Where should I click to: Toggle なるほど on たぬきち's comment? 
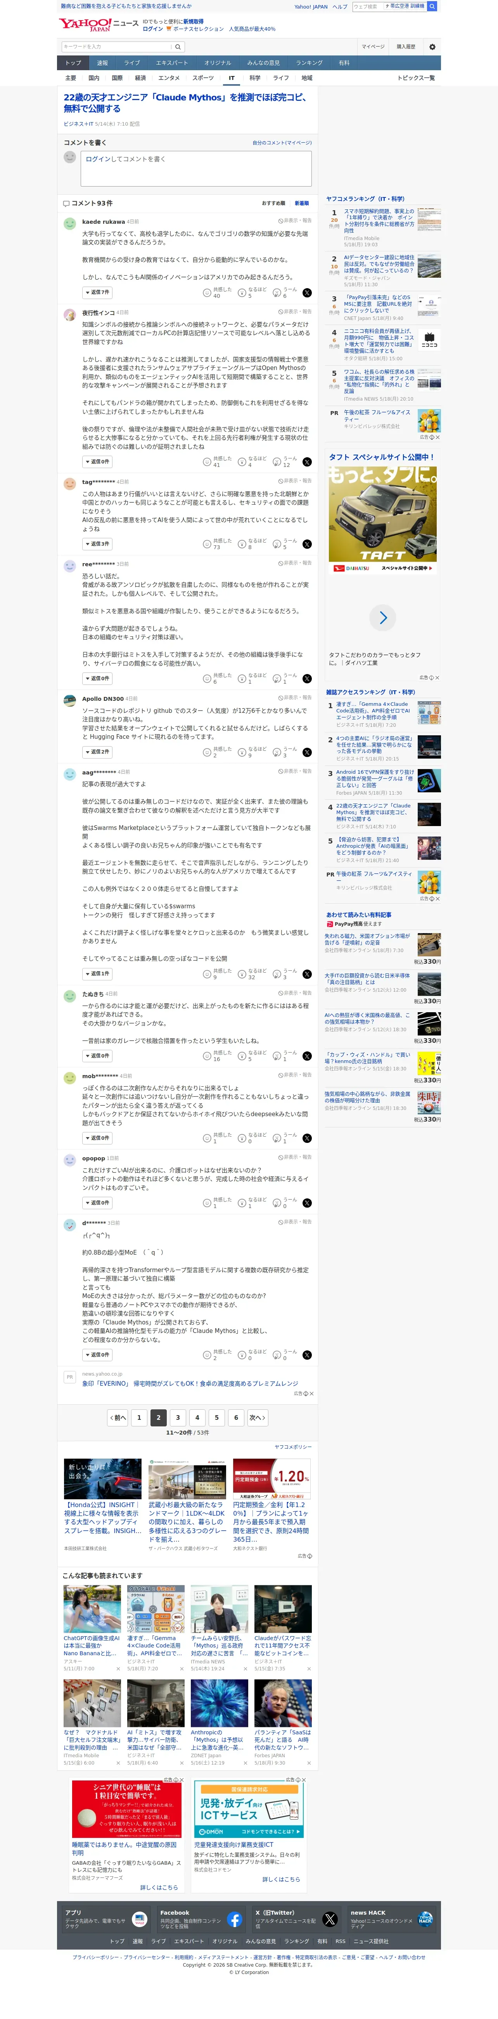(x=252, y=1056)
